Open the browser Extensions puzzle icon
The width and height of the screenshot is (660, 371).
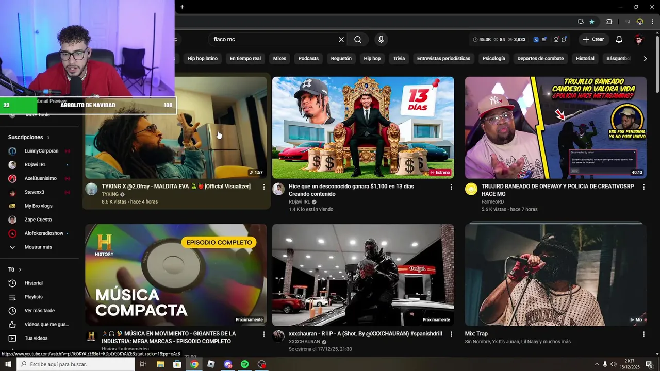pos(609,22)
